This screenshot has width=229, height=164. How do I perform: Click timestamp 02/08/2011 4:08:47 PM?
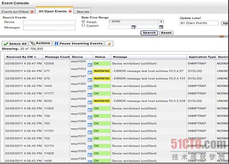tap(24, 64)
